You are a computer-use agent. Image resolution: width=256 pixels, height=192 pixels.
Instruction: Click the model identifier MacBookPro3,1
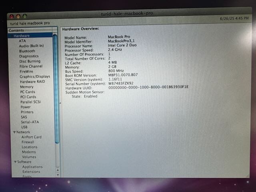(121, 41)
